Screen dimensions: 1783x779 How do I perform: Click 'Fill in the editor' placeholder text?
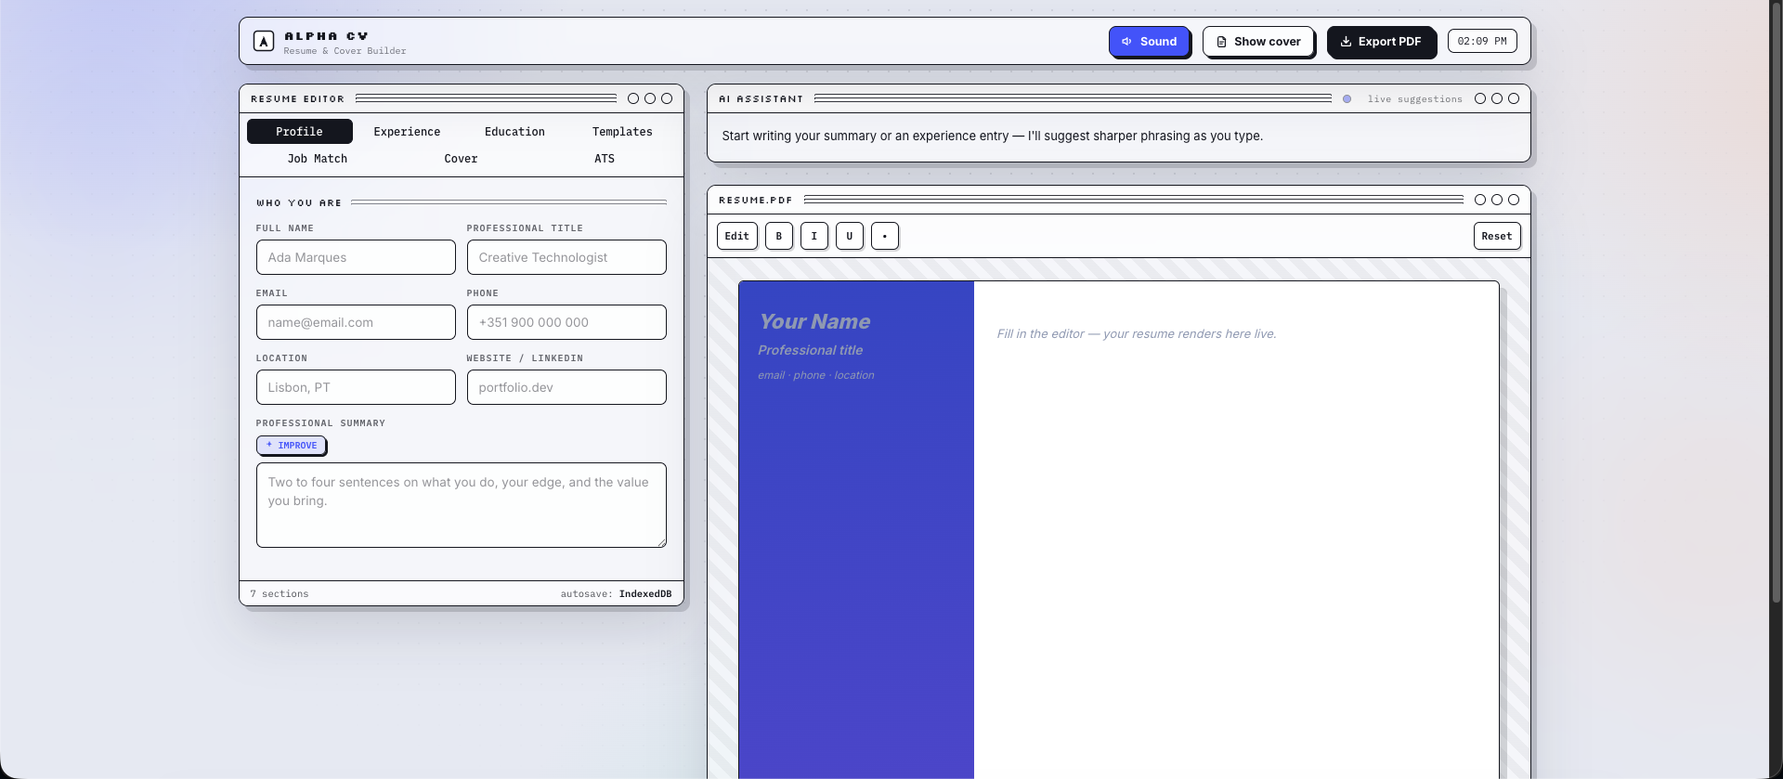1137,333
